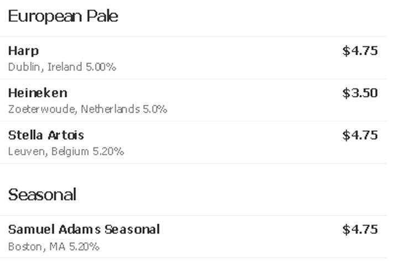
Task: Click the Samuel Adams $4.75 price
Action: point(360,229)
